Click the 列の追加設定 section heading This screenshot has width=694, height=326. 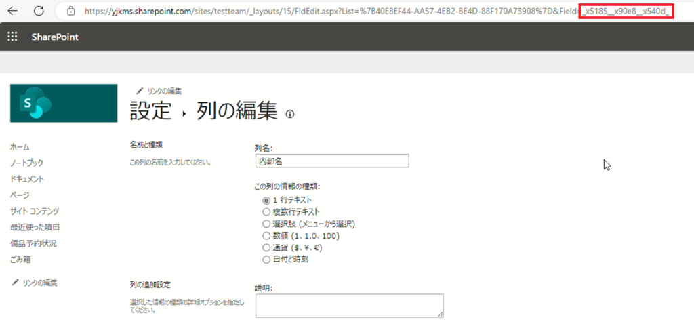pyautogui.click(x=150, y=284)
